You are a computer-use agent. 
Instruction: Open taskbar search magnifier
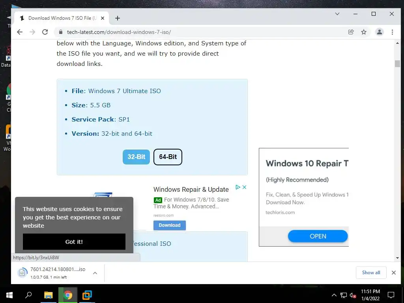[28, 295]
